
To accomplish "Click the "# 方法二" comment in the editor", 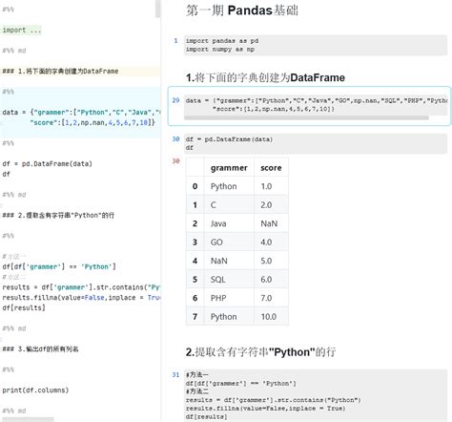I will click(14, 277).
